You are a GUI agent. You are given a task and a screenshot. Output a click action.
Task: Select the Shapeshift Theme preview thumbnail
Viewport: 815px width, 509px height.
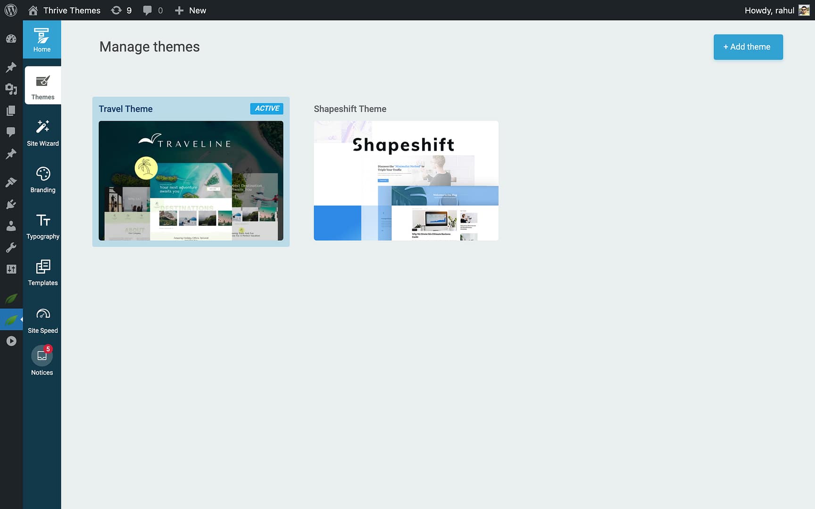click(406, 181)
